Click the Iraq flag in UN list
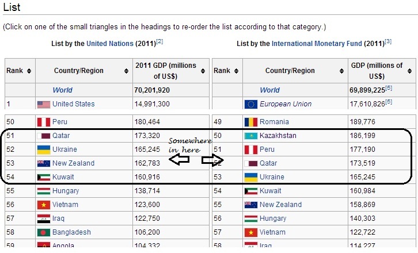 coord(44,218)
